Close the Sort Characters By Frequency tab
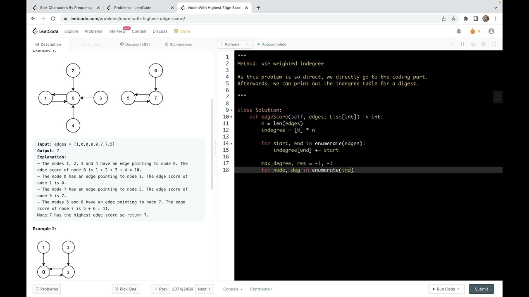529x297 pixels. pos(98,8)
